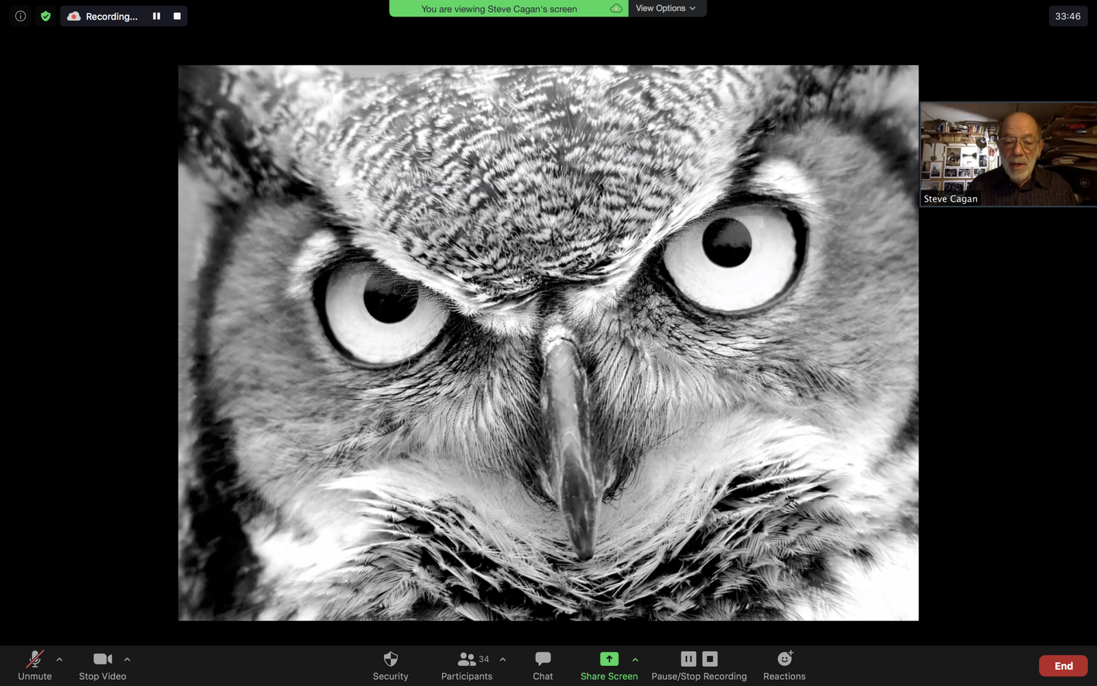
Task: Open the meeting information icon
Action: point(21,16)
